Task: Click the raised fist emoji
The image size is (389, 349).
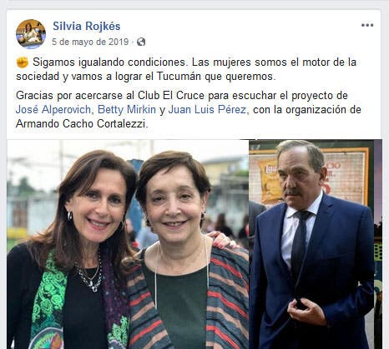Action: tap(23, 62)
